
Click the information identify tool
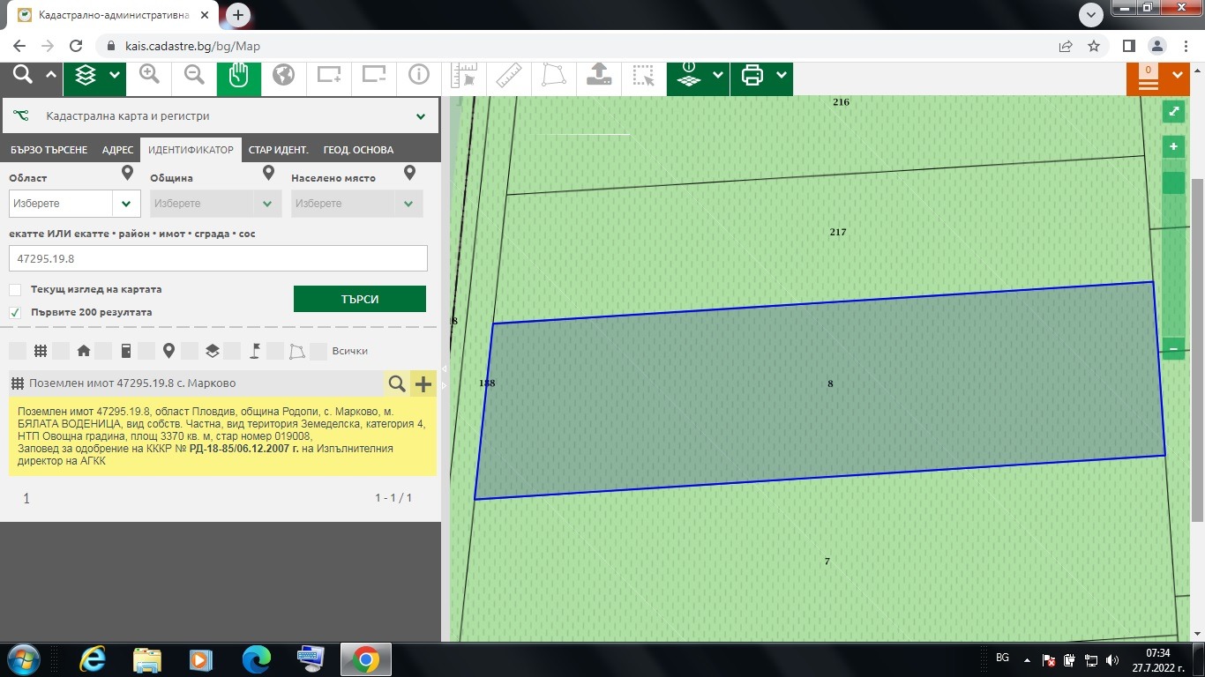418,76
